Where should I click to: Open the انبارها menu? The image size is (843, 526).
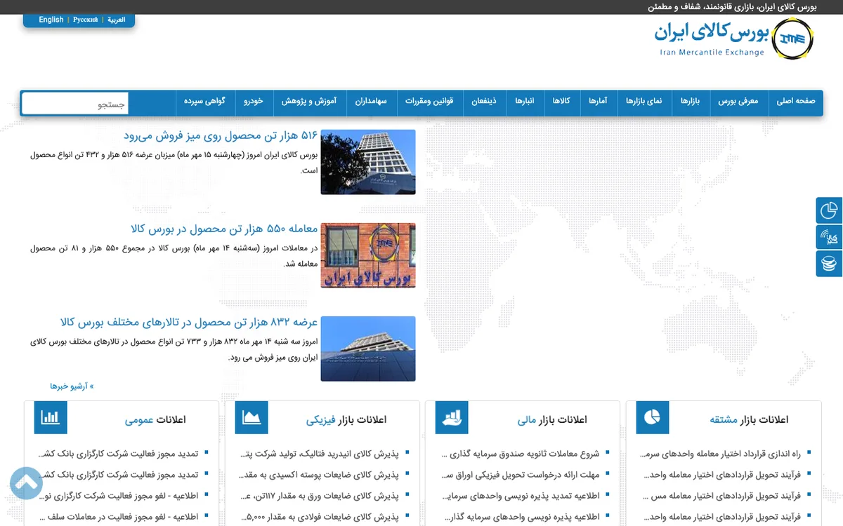coord(525,102)
